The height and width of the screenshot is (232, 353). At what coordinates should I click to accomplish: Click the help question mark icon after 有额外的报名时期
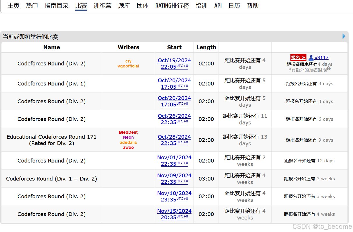click(329, 69)
